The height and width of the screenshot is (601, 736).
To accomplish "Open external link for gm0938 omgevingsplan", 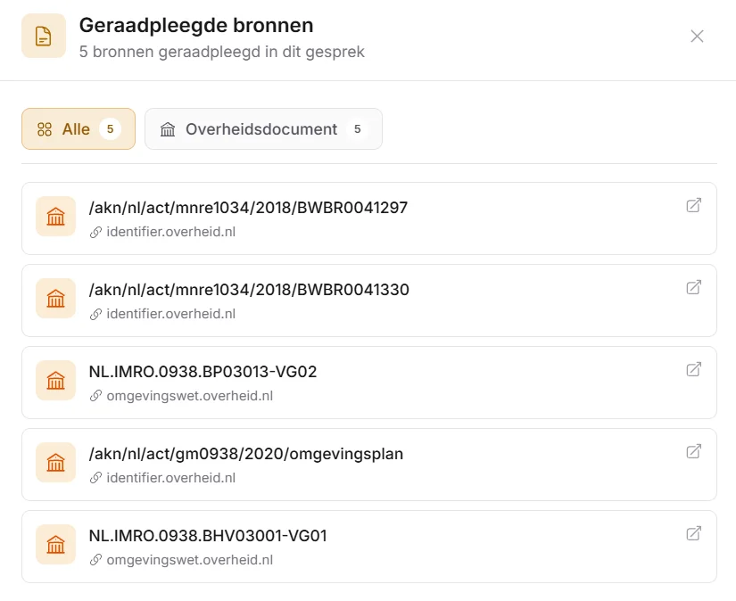I will click(693, 451).
